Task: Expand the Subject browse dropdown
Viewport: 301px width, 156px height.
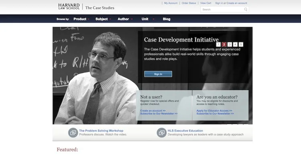Action: tap(103, 19)
